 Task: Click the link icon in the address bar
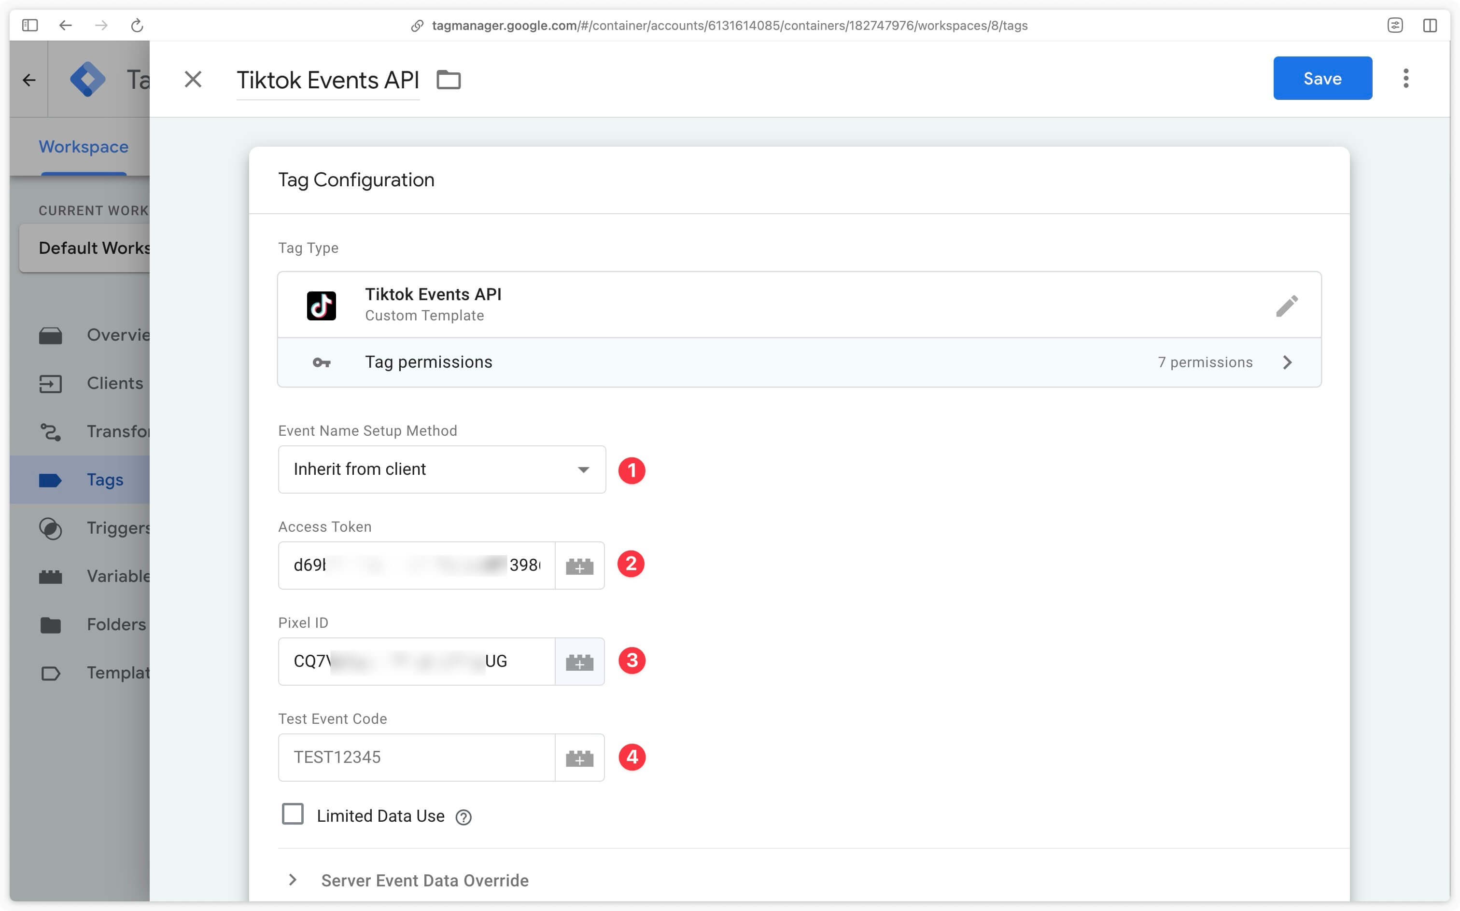pos(417,25)
